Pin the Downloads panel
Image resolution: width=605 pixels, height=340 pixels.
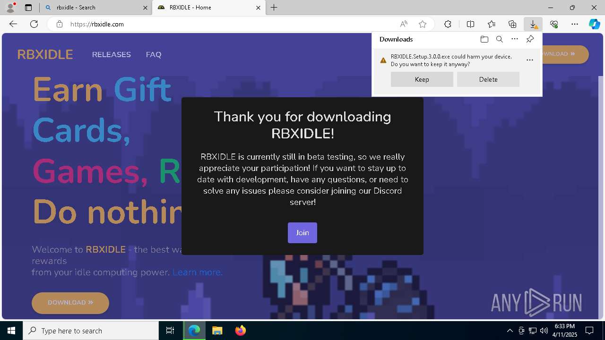[530, 39]
